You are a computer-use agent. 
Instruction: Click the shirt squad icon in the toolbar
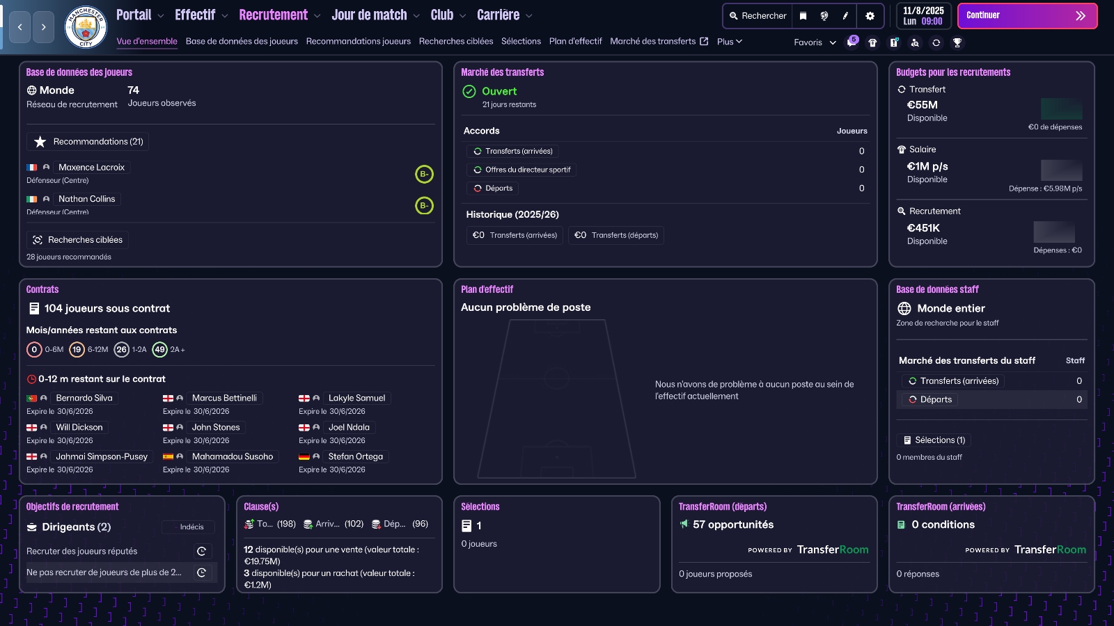coord(873,42)
